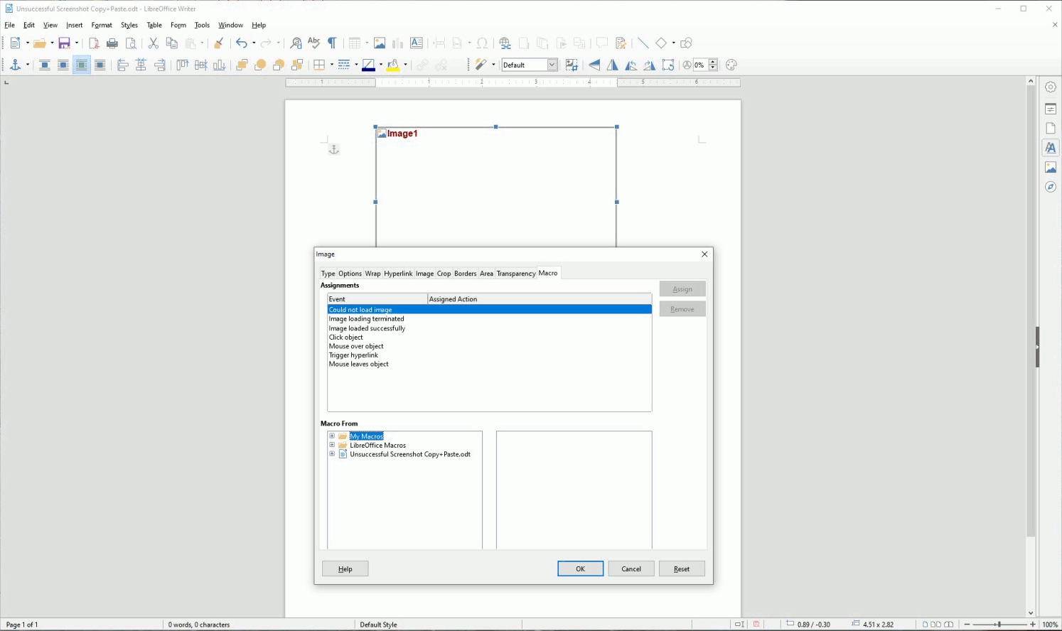Click the Cut scissors icon
The width and height of the screenshot is (1062, 631).
[x=153, y=43]
